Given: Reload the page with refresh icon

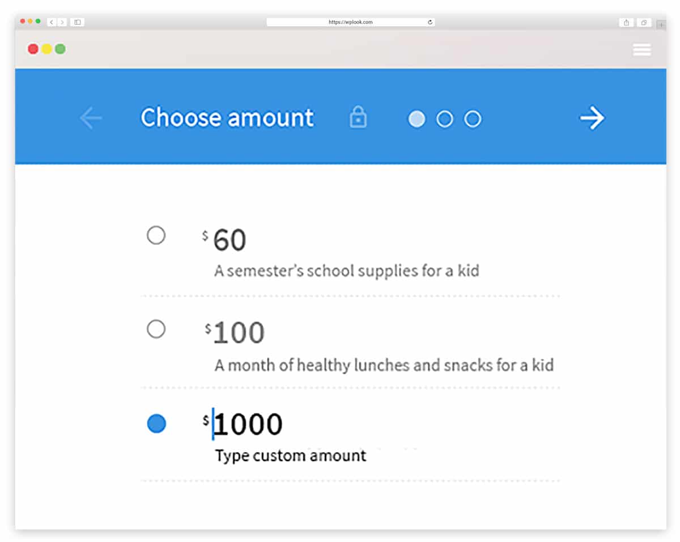Looking at the screenshot, I should click(430, 22).
